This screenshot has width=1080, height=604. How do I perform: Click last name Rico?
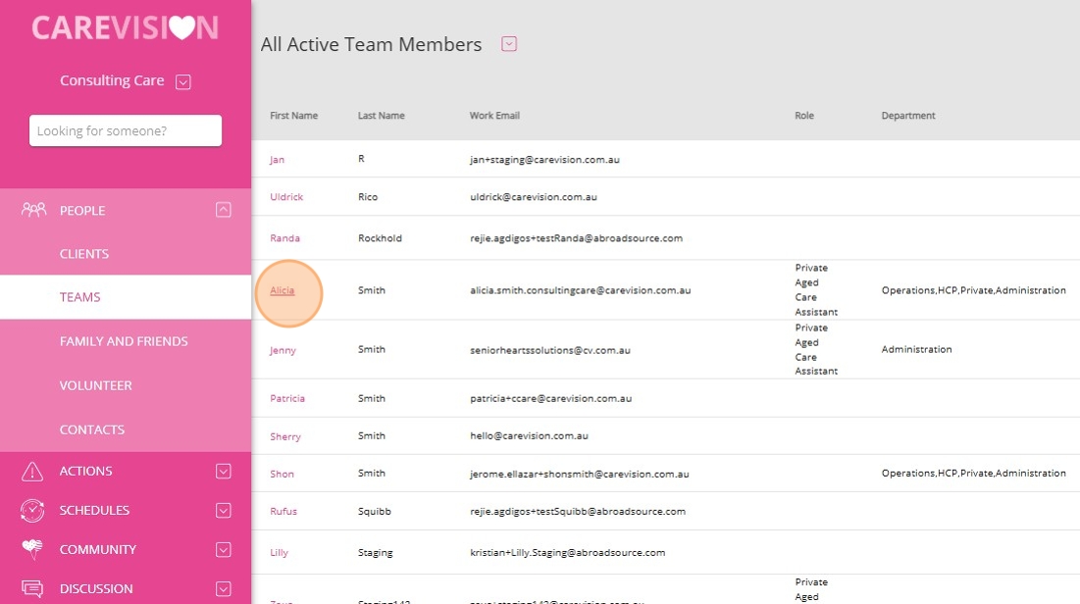[367, 196]
